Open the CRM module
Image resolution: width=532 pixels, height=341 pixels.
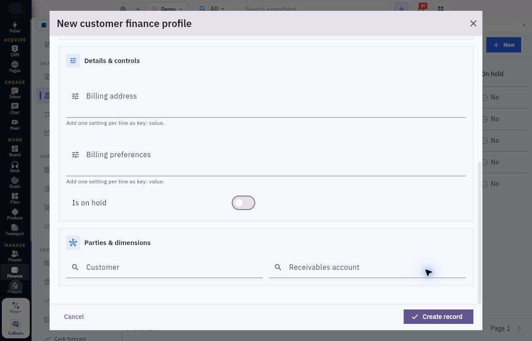(14, 51)
